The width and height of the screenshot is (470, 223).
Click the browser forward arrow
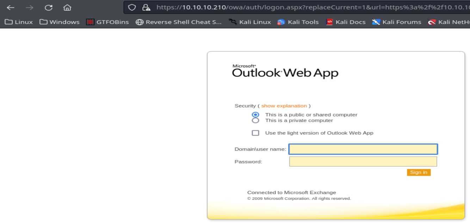click(x=30, y=7)
